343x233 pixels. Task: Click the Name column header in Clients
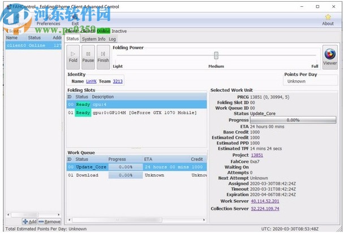click(12, 37)
